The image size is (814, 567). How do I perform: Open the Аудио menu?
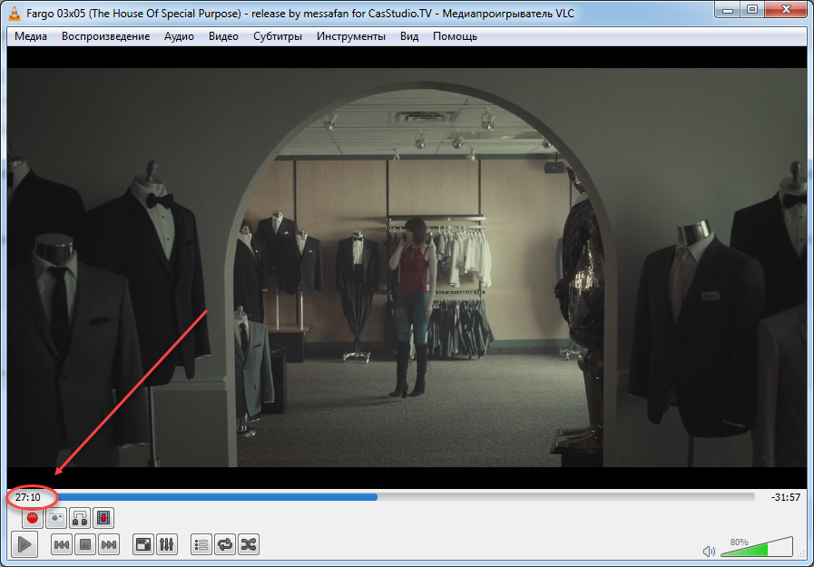[179, 36]
